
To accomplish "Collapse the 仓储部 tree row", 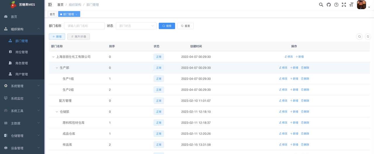I will point(57,112).
